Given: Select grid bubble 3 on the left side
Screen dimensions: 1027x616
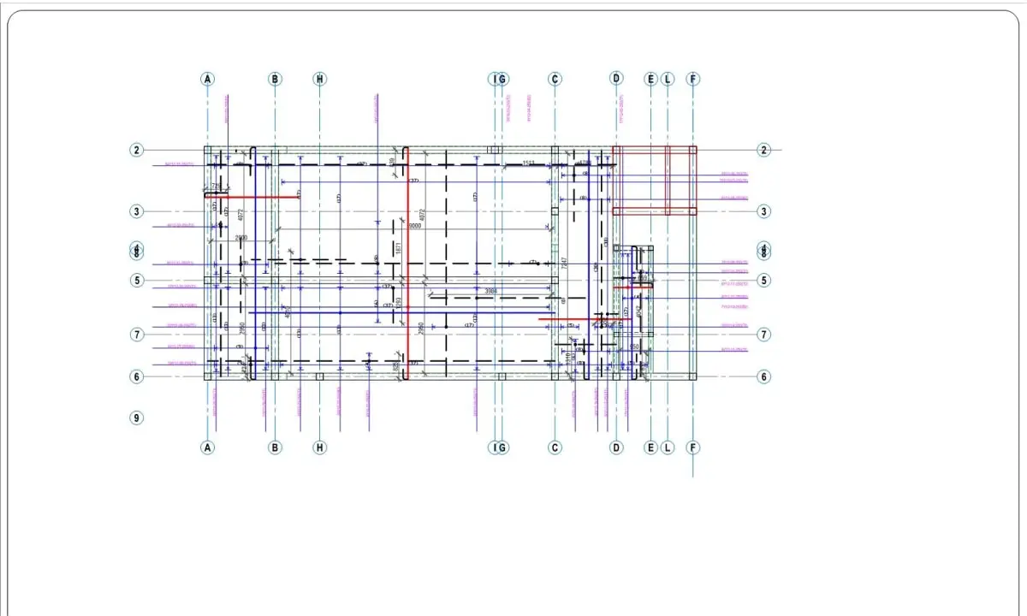Looking at the screenshot, I should click(x=137, y=211).
